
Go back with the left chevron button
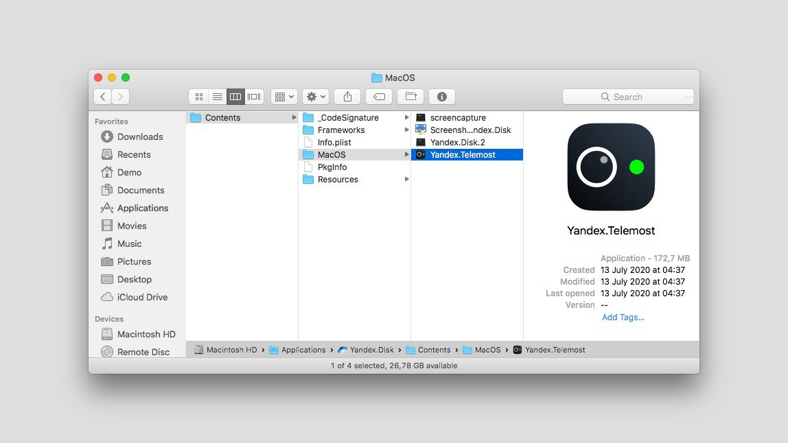pyautogui.click(x=102, y=97)
